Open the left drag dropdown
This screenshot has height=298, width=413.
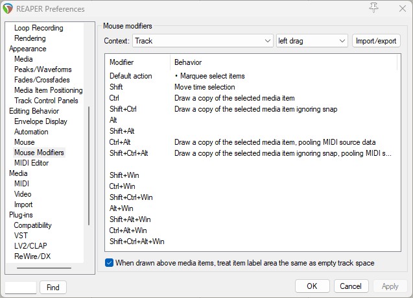[312, 41]
